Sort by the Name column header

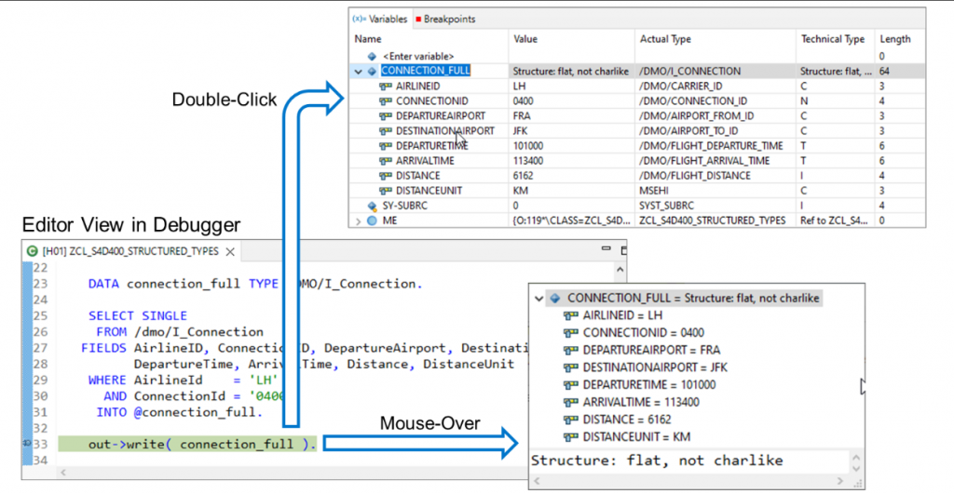point(368,39)
